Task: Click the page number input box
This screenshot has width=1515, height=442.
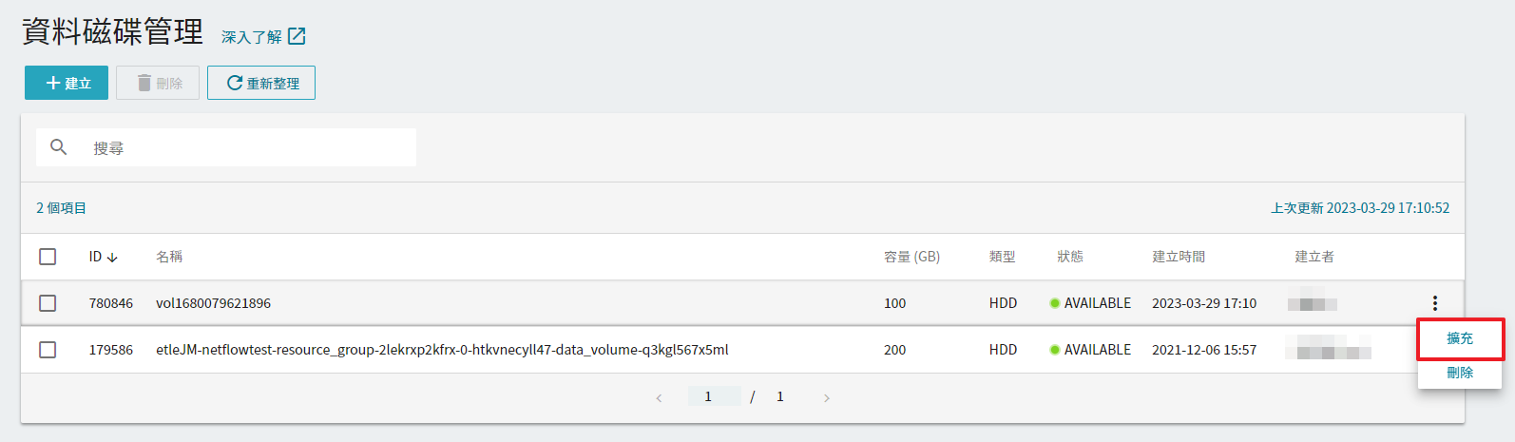Action: coord(714,396)
